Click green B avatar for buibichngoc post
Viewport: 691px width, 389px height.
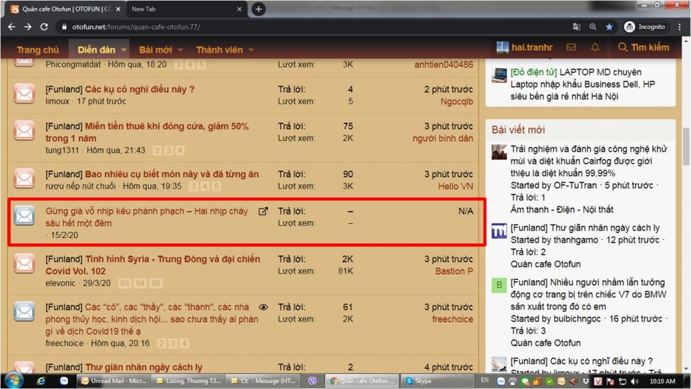499,285
